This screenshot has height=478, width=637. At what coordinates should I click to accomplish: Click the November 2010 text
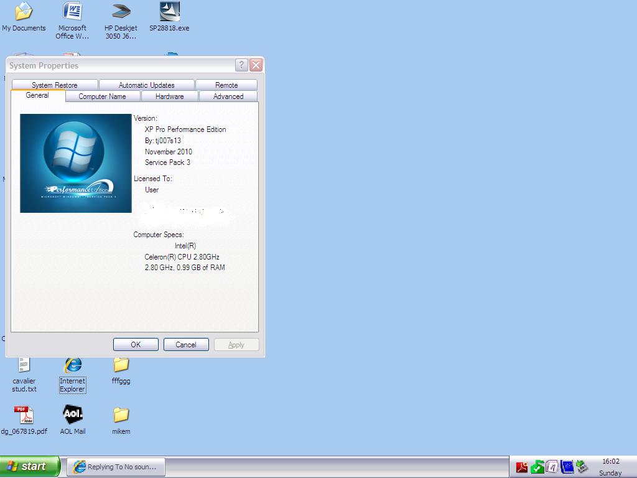(169, 152)
